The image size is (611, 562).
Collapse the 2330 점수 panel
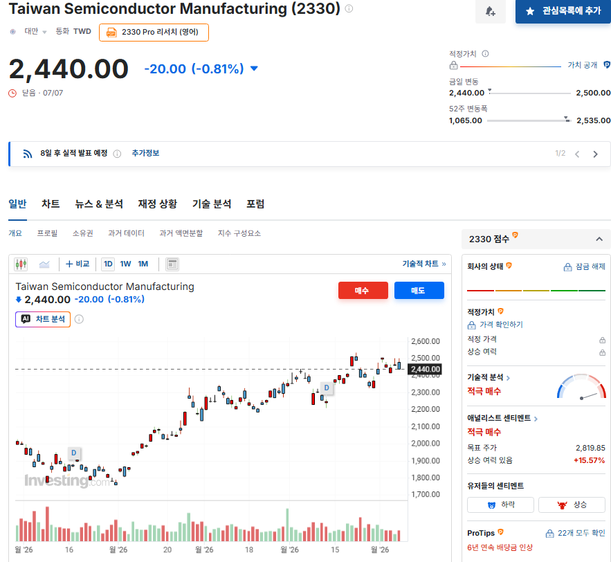tap(599, 239)
